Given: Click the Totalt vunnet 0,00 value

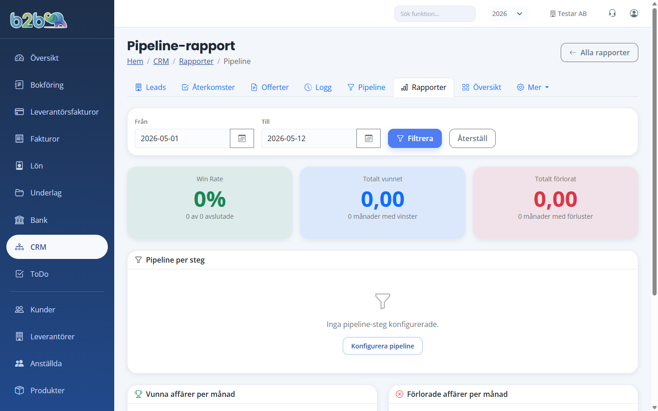Looking at the screenshot, I should click(382, 199).
